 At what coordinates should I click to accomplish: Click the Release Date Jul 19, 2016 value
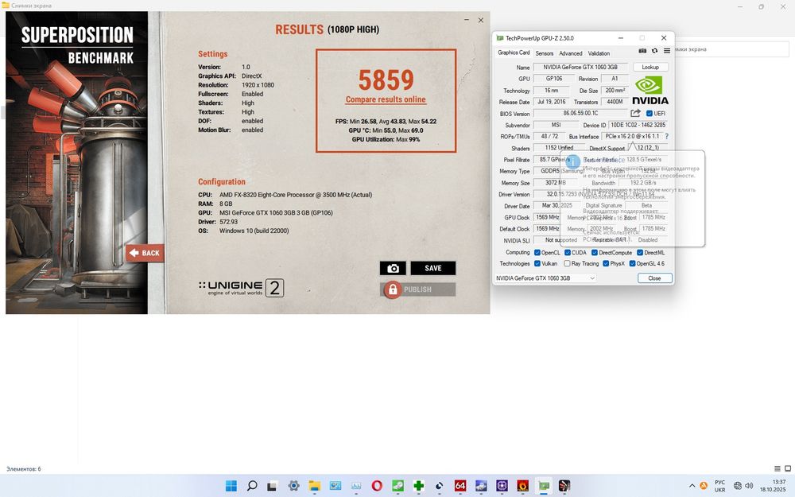point(552,102)
